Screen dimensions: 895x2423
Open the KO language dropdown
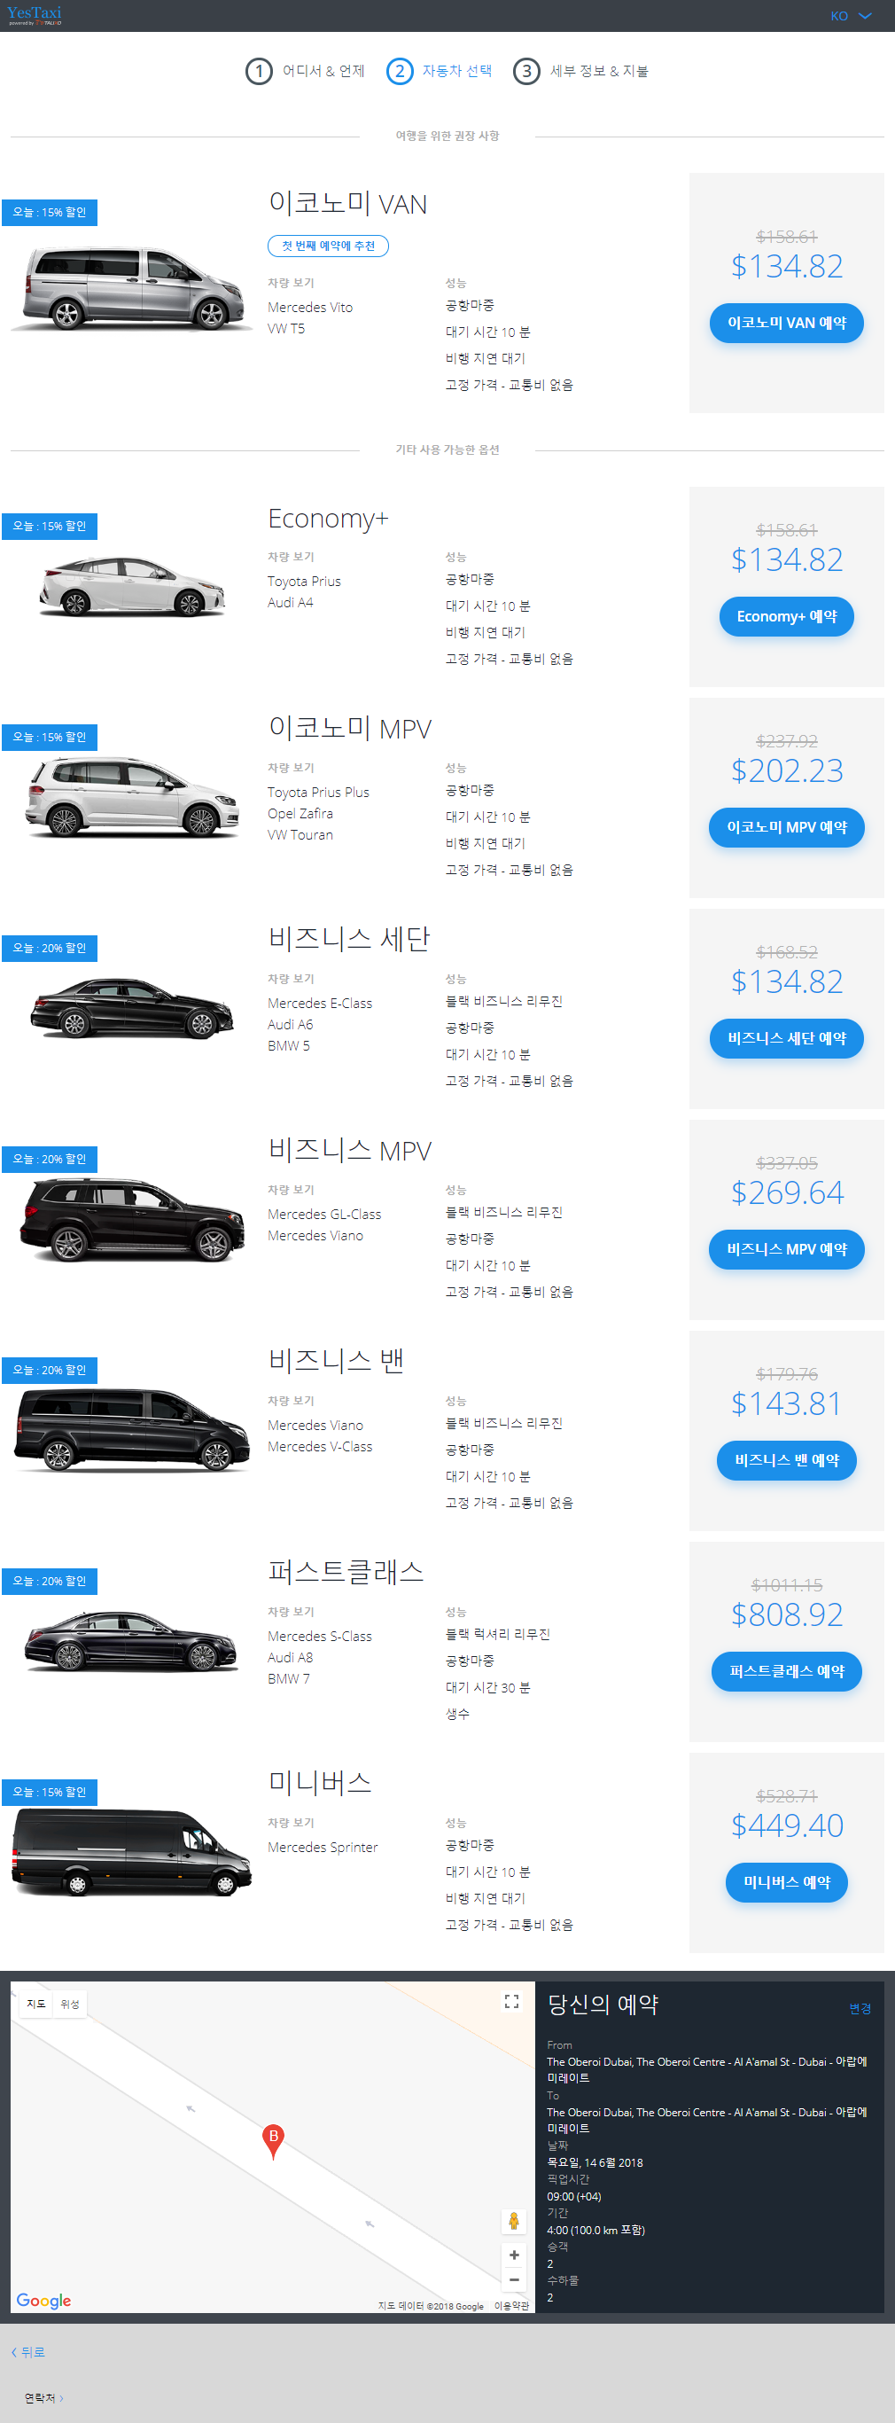click(851, 16)
